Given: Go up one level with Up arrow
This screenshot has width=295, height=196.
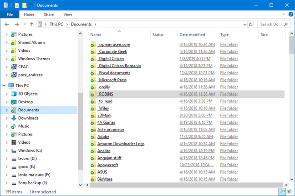Looking at the screenshot, I should click(x=32, y=24).
